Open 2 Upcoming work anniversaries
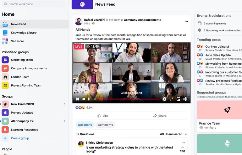The height and width of the screenshot is (155, 242). coord(222,30)
